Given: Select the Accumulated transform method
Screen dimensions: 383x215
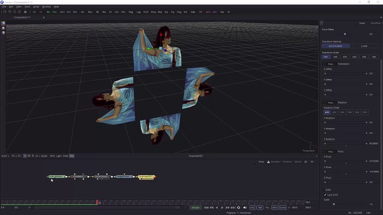Looking at the screenshot, I should [336, 46].
